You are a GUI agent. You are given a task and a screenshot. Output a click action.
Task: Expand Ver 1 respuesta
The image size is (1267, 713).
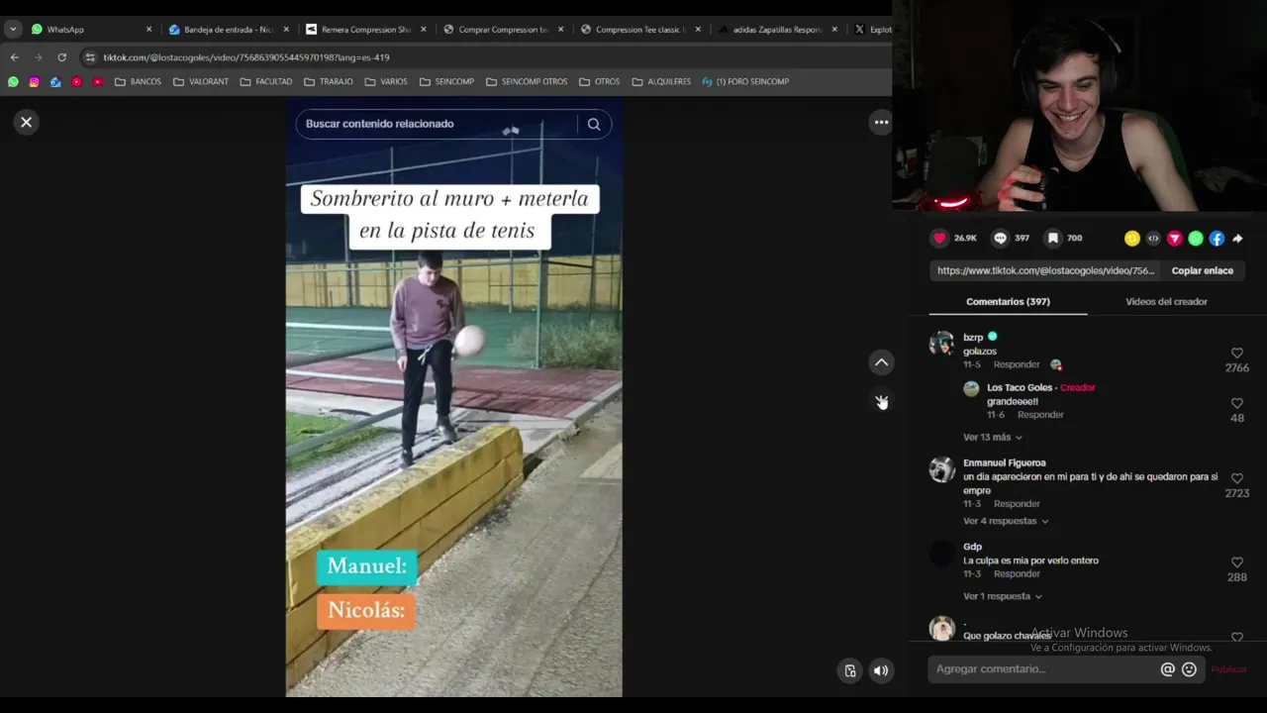[1003, 596]
